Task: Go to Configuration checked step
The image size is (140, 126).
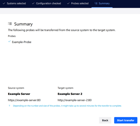Action: point(47,3)
